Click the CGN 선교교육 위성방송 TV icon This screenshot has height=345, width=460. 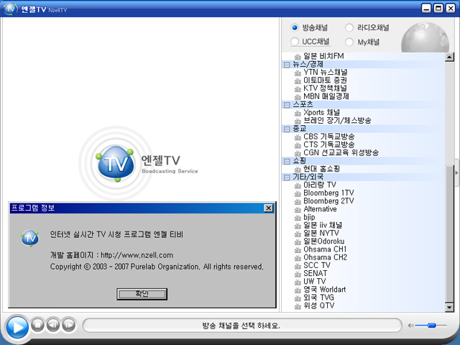[298, 153]
